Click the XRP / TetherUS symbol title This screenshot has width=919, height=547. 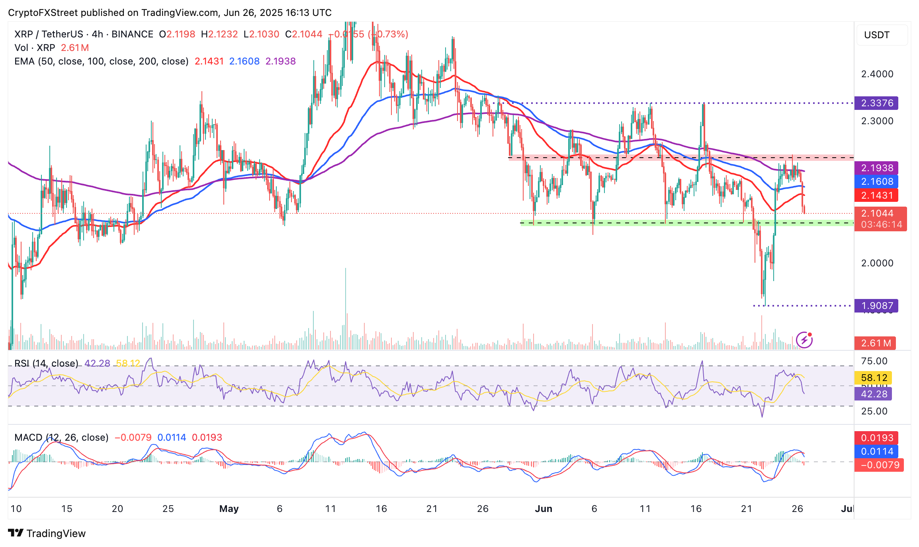coord(49,34)
